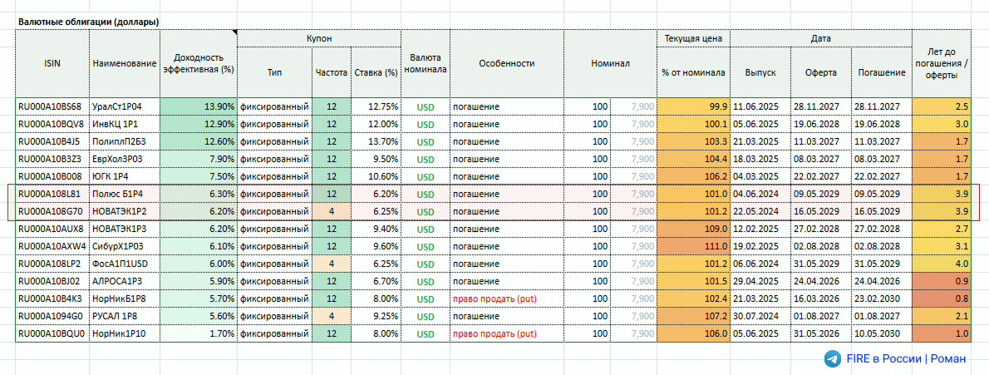Select the bond name 'ФосА1П1USD'
Screen dimensions: 989x375
point(125,264)
